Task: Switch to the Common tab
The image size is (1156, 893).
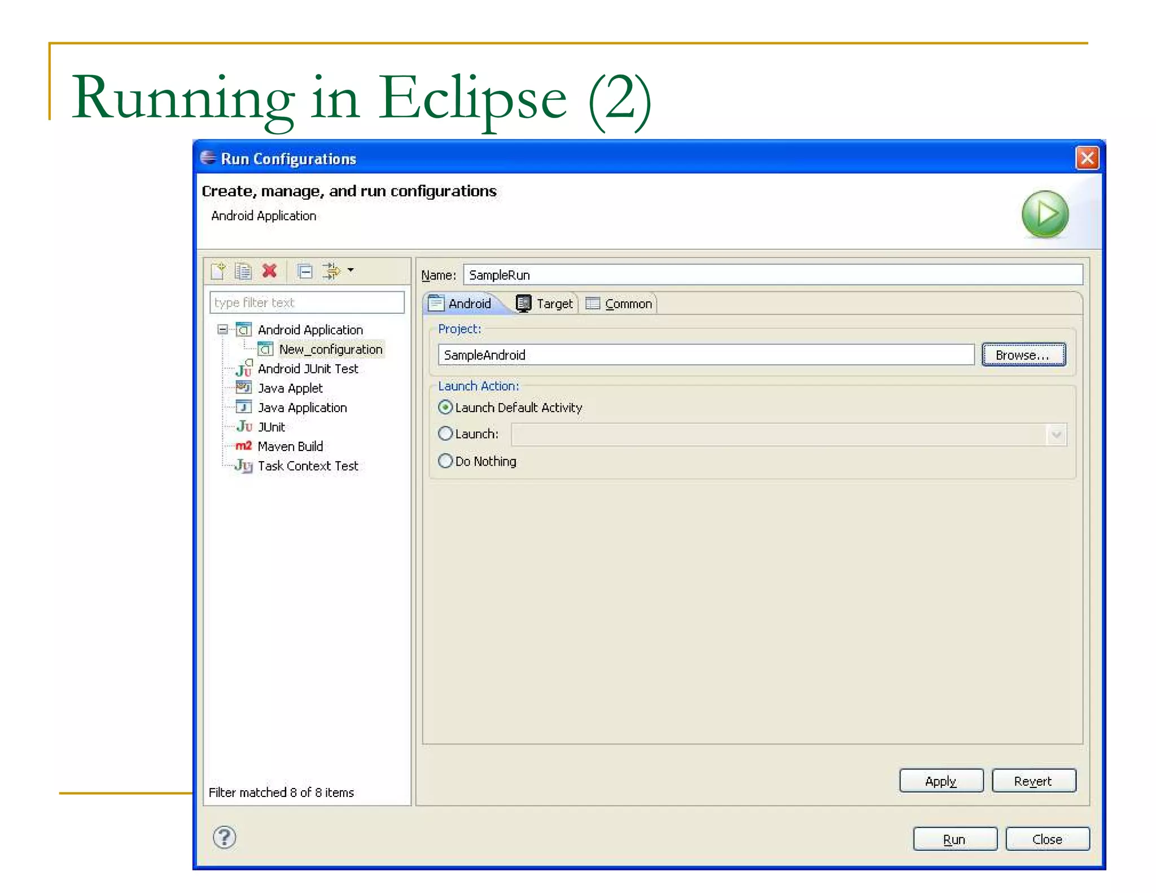Action: tap(619, 304)
